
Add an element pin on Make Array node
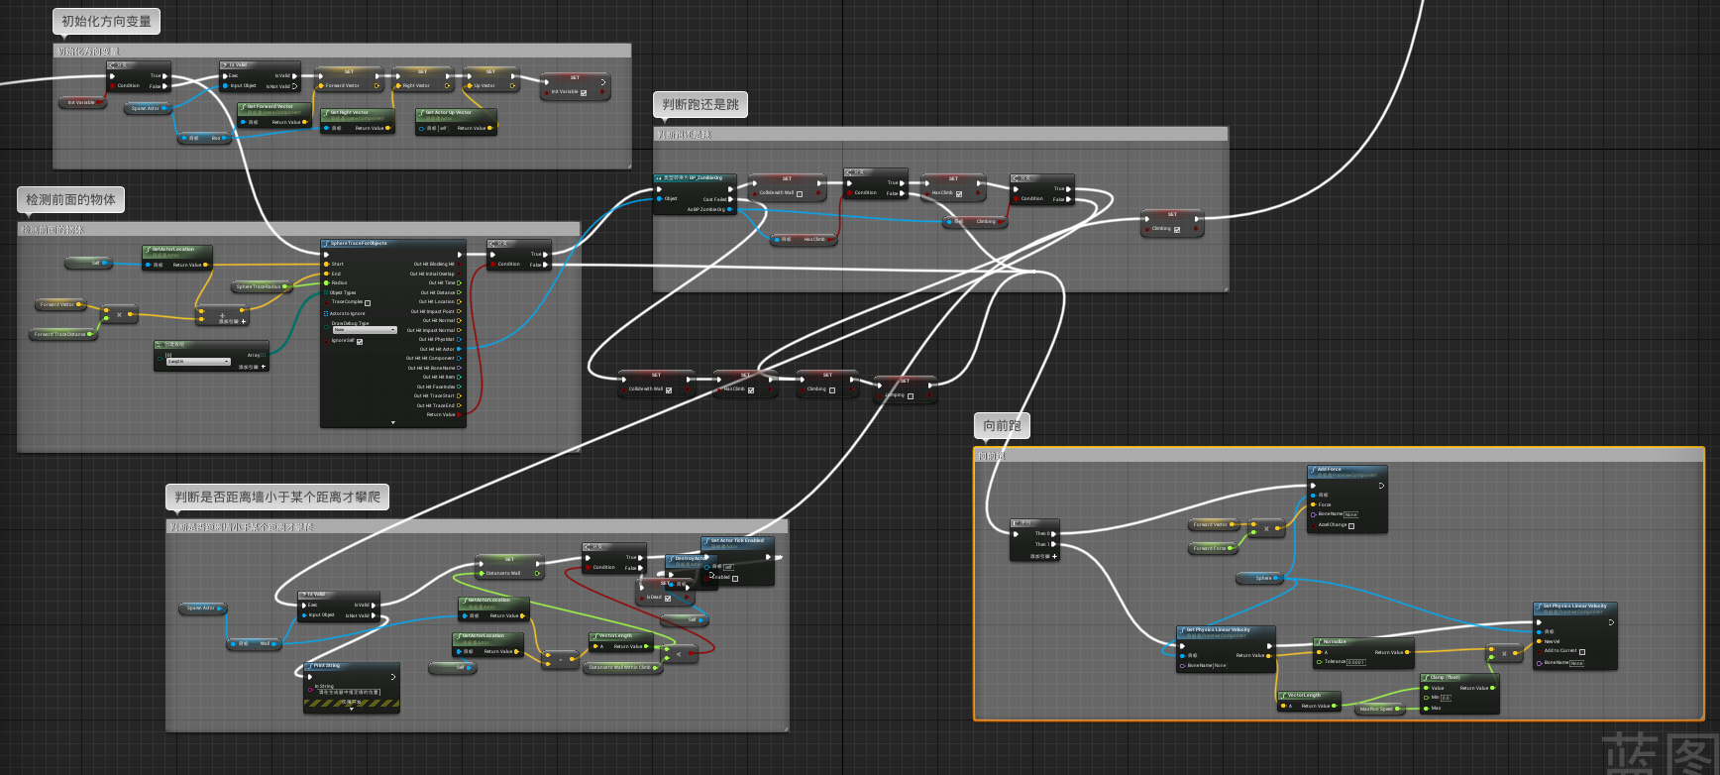click(x=253, y=367)
